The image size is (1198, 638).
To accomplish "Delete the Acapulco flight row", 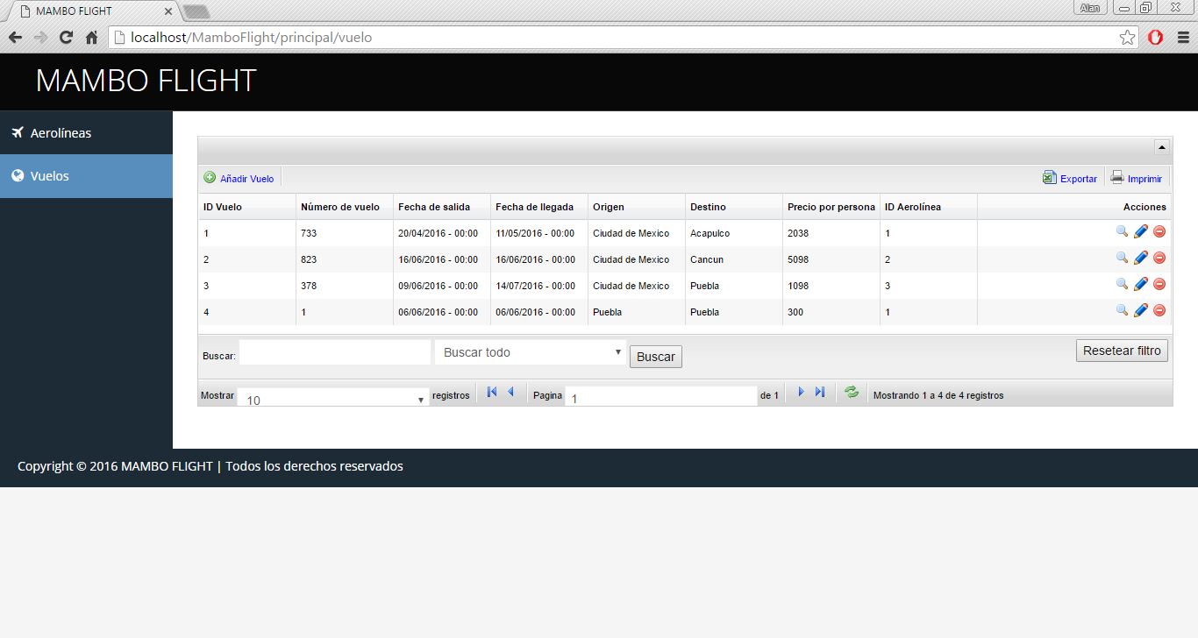I will tap(1159, 231).
